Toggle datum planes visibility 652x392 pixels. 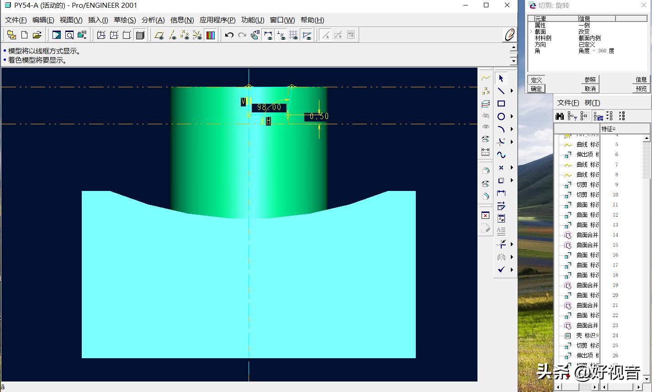(x=159, y=35)
